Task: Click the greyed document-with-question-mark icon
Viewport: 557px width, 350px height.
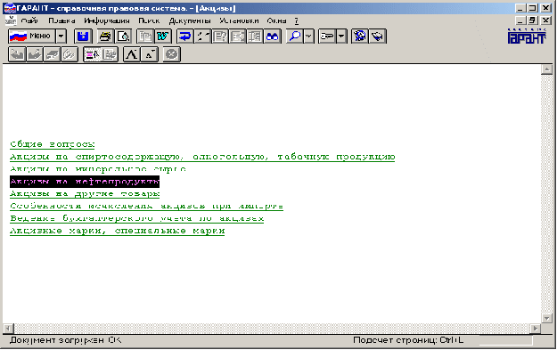Action: 220,37
